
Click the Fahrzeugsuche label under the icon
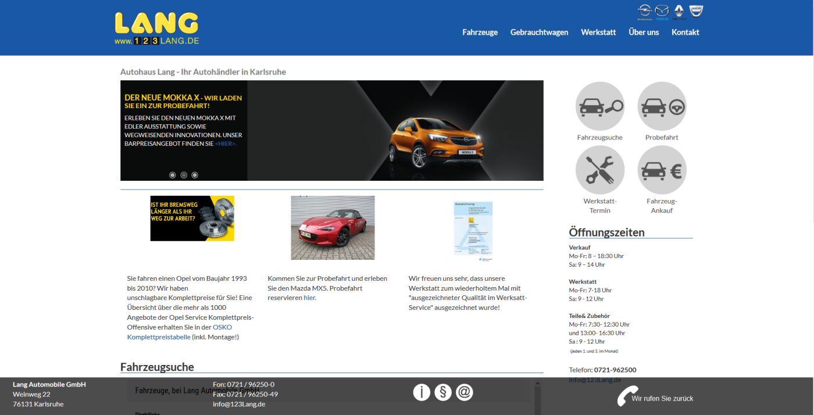[x=600, y=138]
